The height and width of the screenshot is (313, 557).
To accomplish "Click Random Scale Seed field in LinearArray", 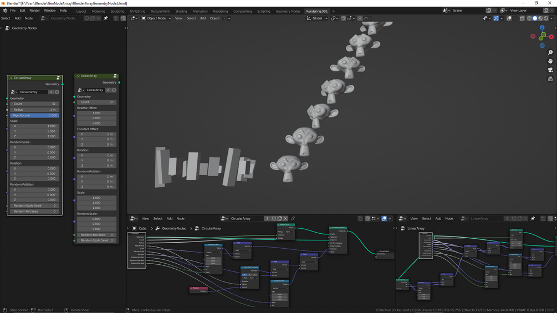I will point(96,240).
